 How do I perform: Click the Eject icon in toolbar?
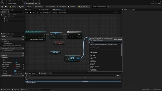tap(86, 7)
